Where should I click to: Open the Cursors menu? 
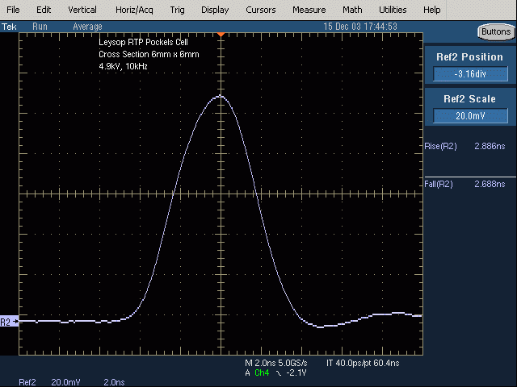point(260,10)
